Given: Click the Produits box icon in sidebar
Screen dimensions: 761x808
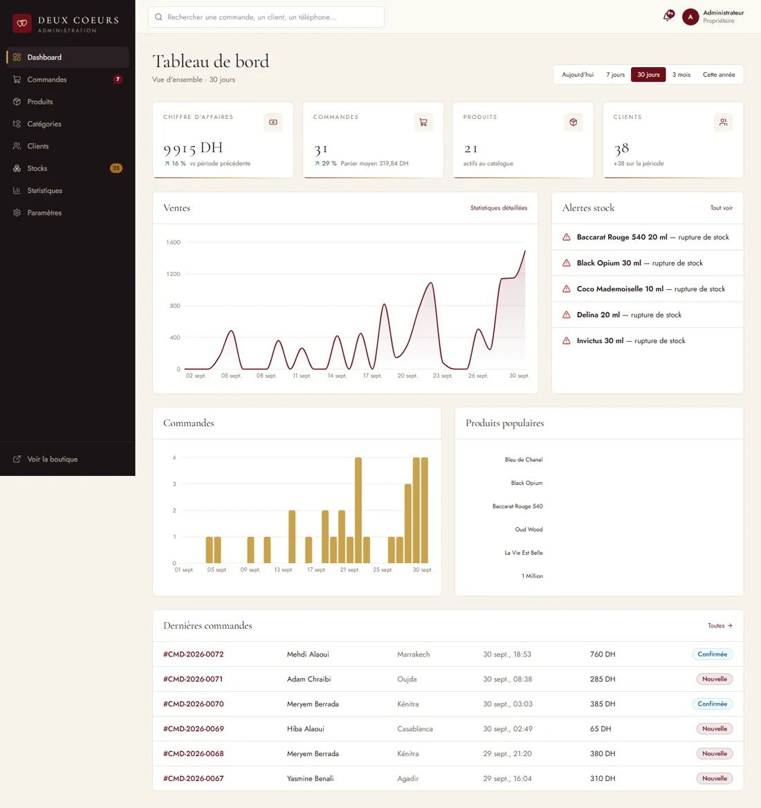Looking at the screenshot, I should pos(17,102).
